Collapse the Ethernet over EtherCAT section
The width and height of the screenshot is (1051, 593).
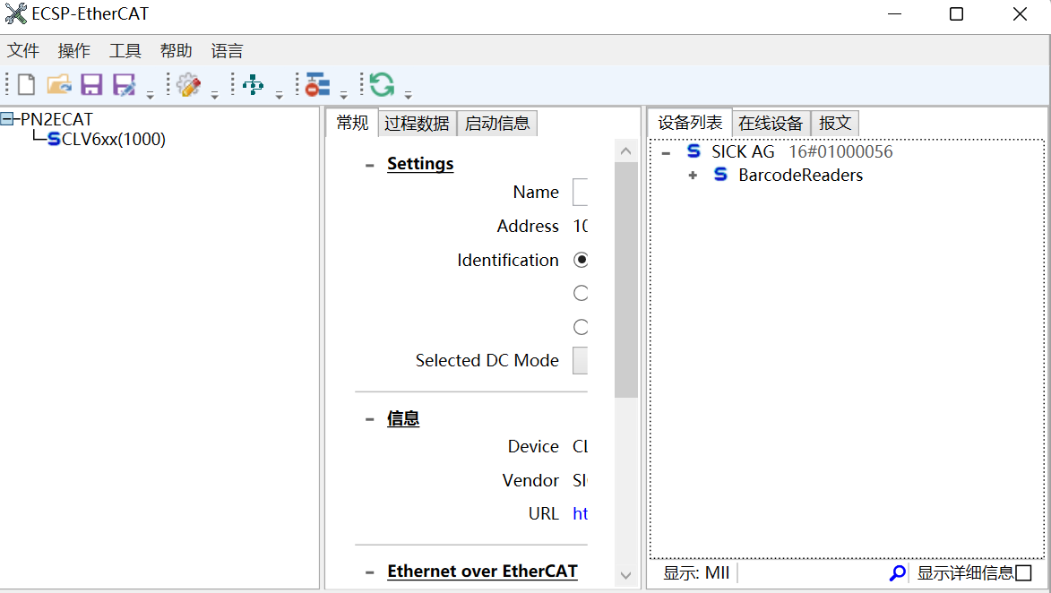click(x=369, y=572)
